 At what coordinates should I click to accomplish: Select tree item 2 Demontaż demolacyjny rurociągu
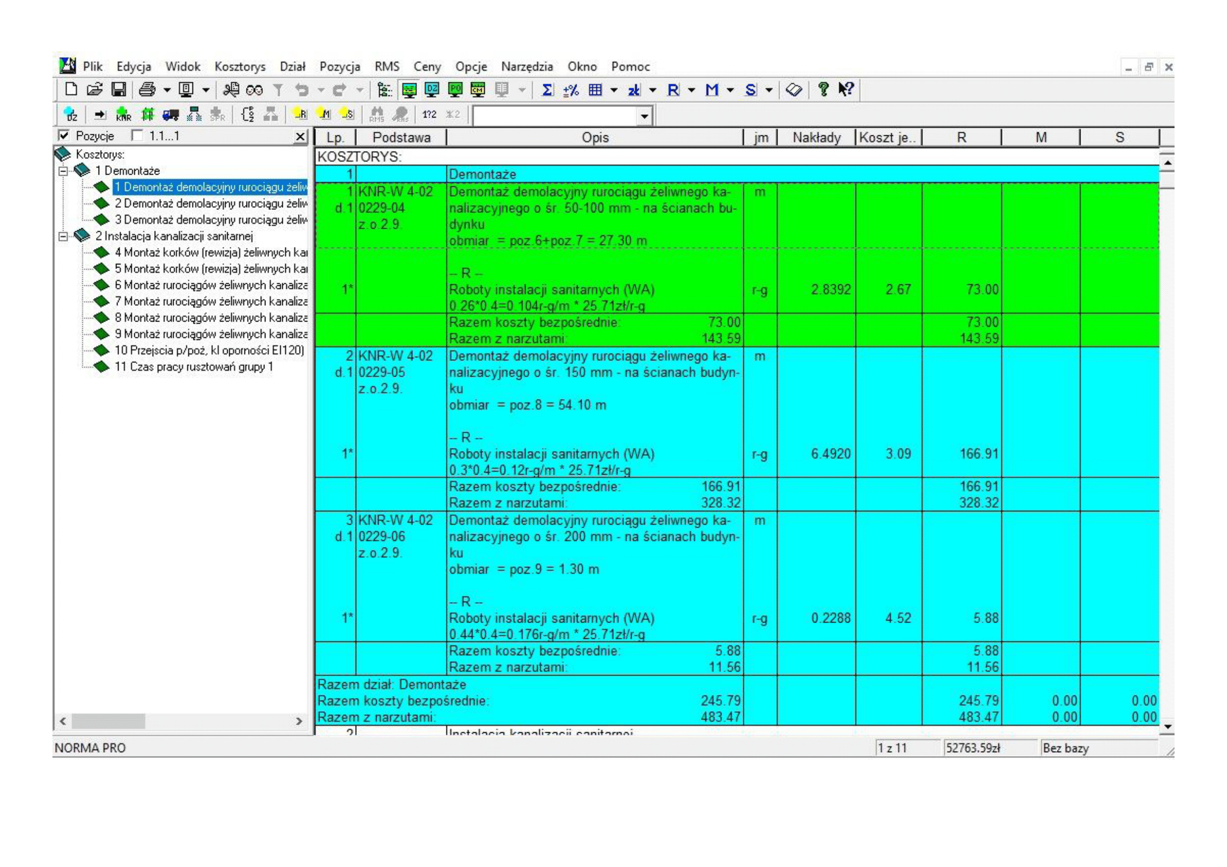click(210, 204)
